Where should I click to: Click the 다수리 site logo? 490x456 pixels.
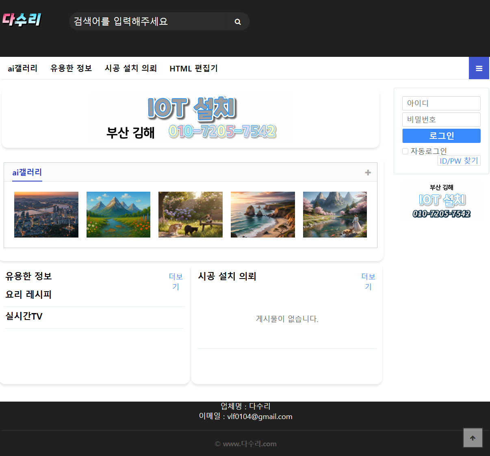click(x=22, y=19)
